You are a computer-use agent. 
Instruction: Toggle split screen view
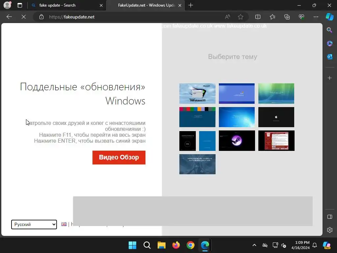258,17
